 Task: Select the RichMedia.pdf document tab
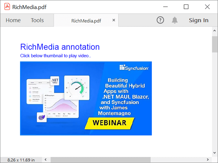pos(86,21)
